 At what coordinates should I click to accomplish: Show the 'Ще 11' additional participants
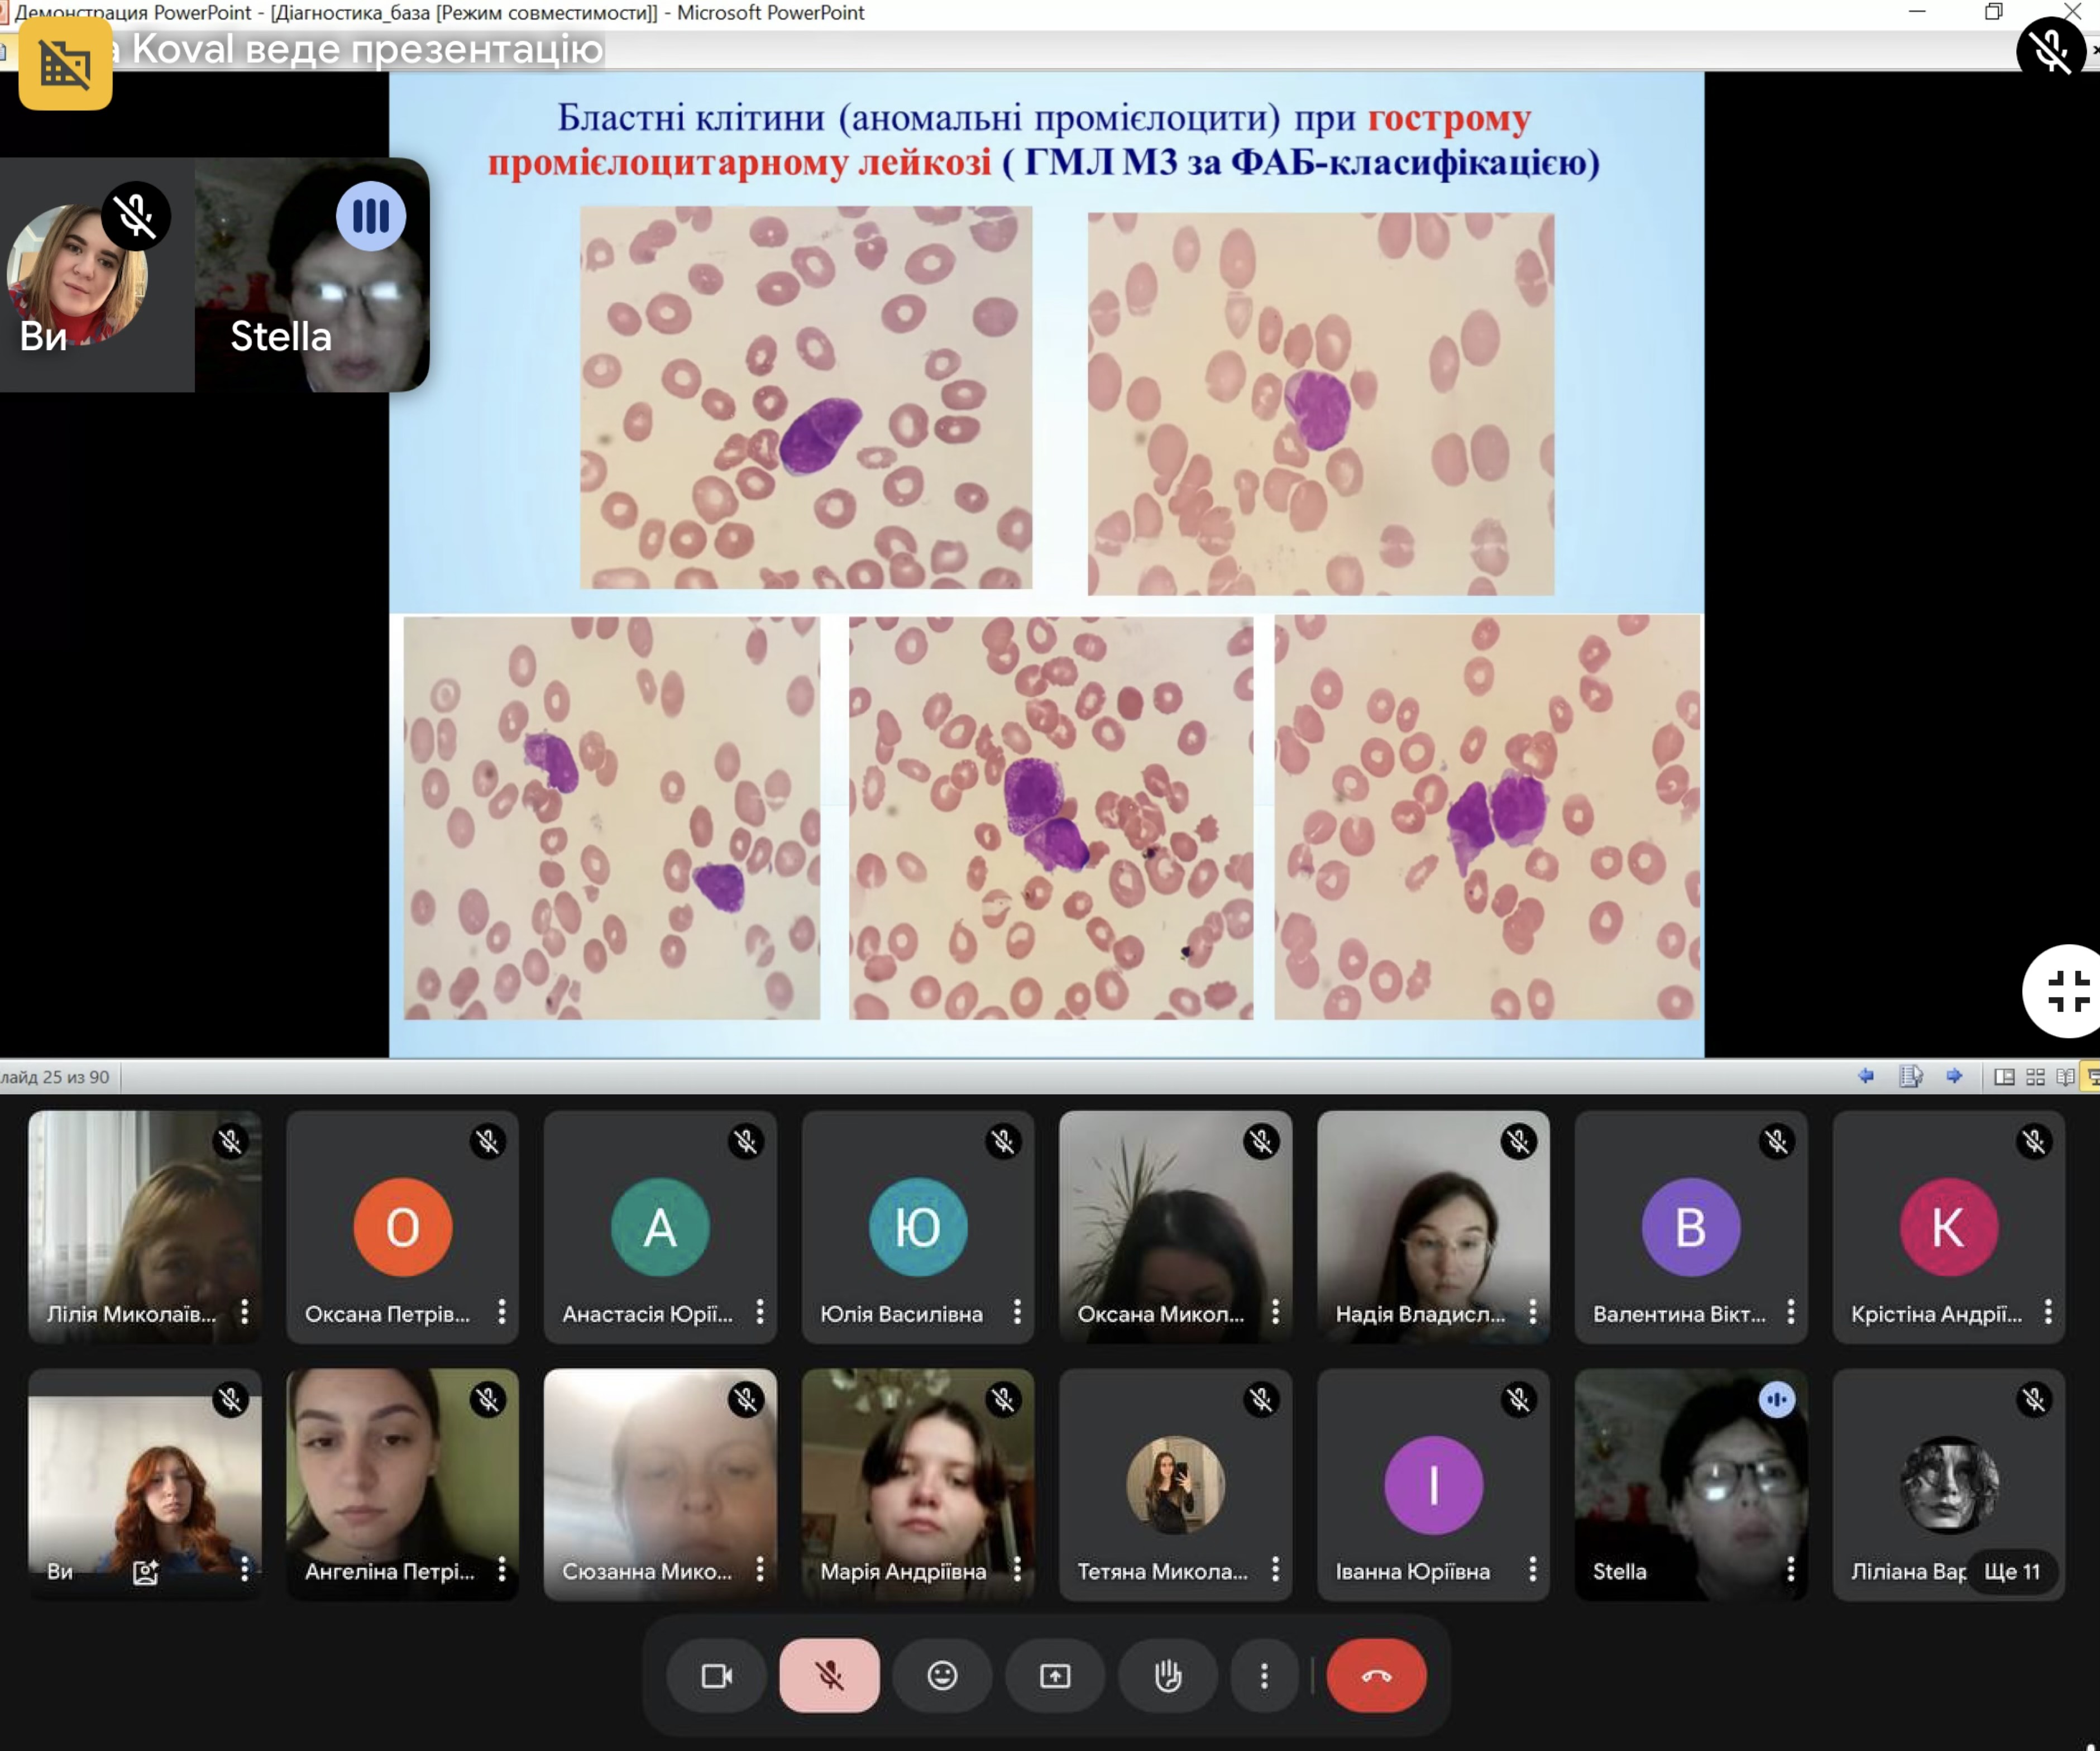tap(2011, 1570)
